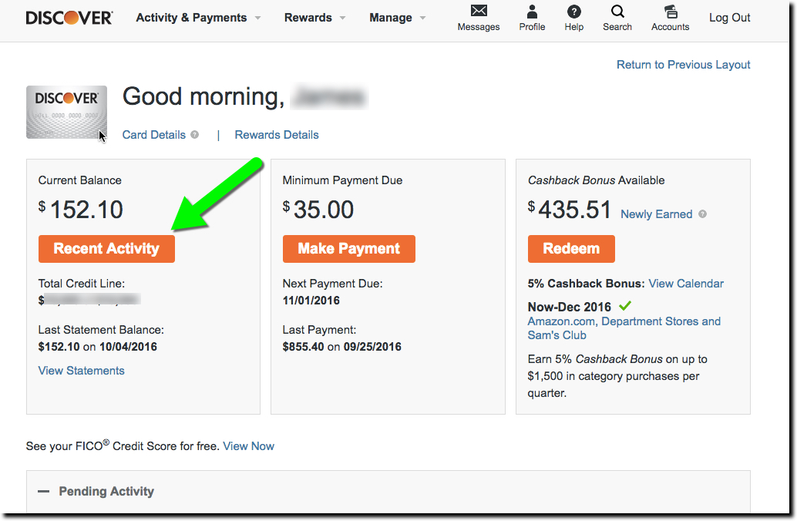Open View Statements link
Viewport: 797px width, 521px height.
81,371
